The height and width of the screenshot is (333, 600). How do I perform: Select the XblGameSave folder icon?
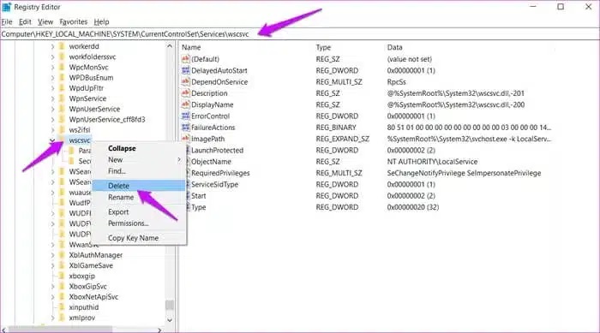62,265
